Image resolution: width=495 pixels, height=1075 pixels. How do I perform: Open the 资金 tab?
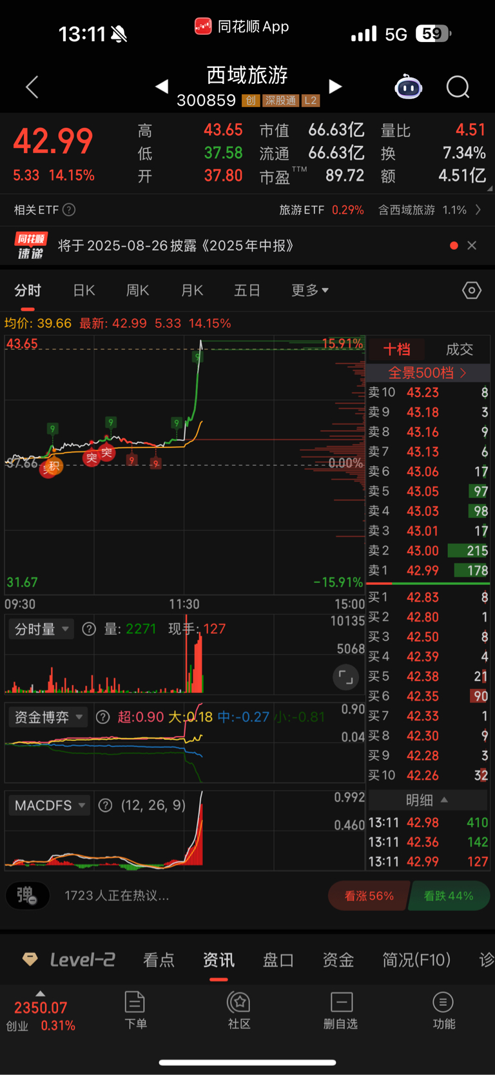(x=338, y=960)
